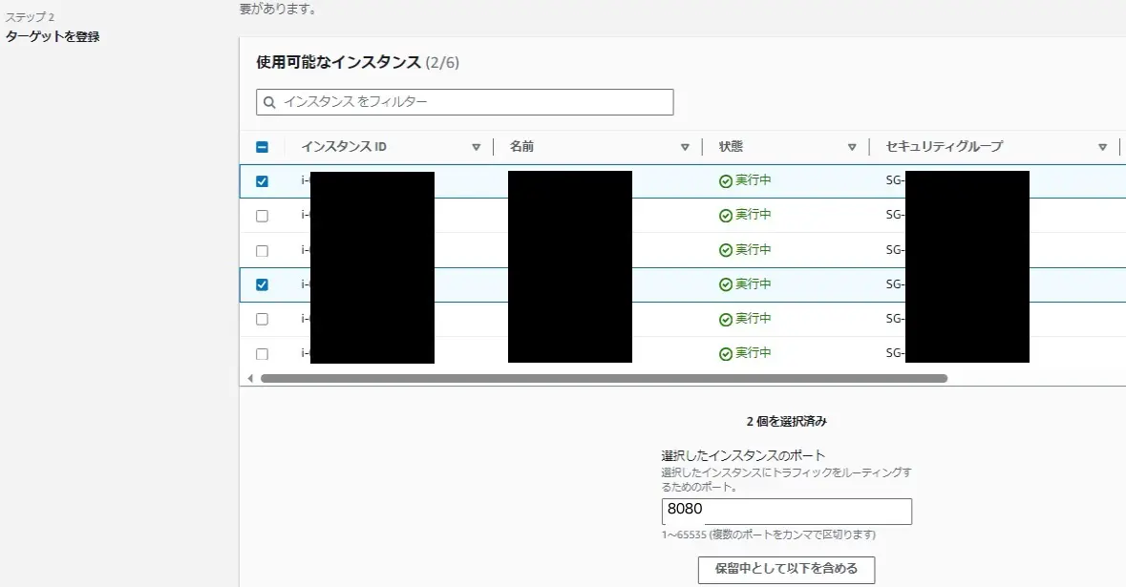
Task: Uncheck the first selected instance row
Action: pyautogui.click(x=262, y=180)
